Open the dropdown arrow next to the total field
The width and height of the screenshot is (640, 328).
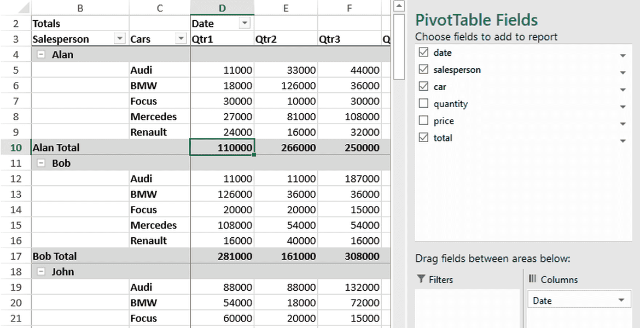[x=622, y=140]
